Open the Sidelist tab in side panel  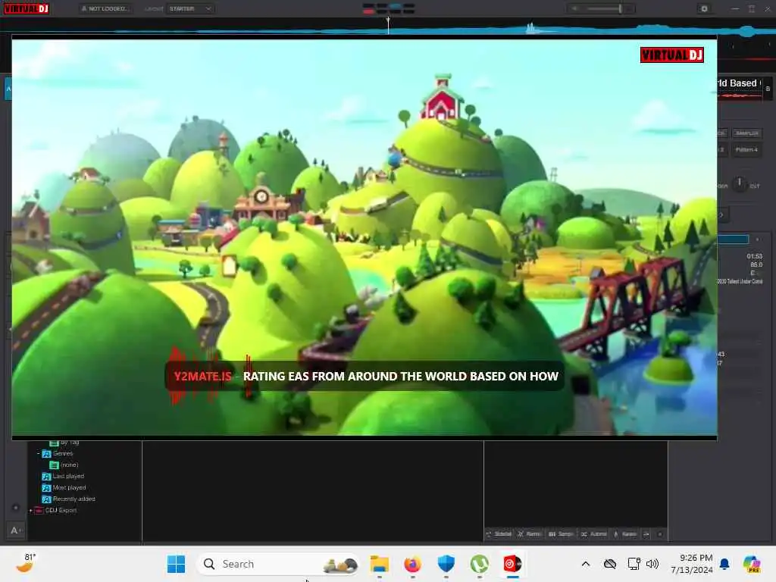(x=499, y=534)
